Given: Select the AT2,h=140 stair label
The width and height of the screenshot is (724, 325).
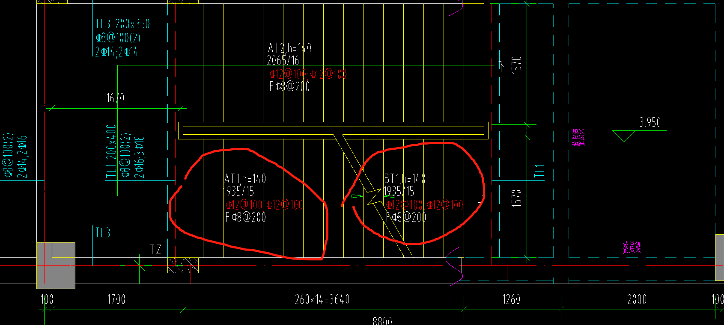Looking at the screenshot, I should [x=290, y=47].
